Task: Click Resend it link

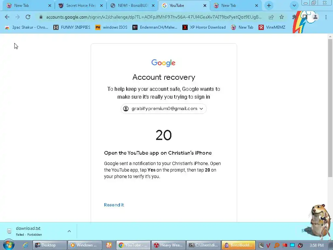Action: point(114,205)
